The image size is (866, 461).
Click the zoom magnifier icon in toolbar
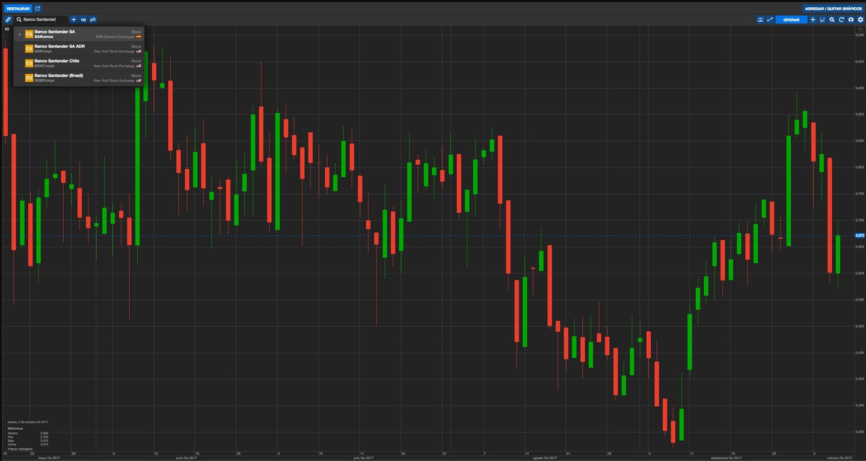832,20
